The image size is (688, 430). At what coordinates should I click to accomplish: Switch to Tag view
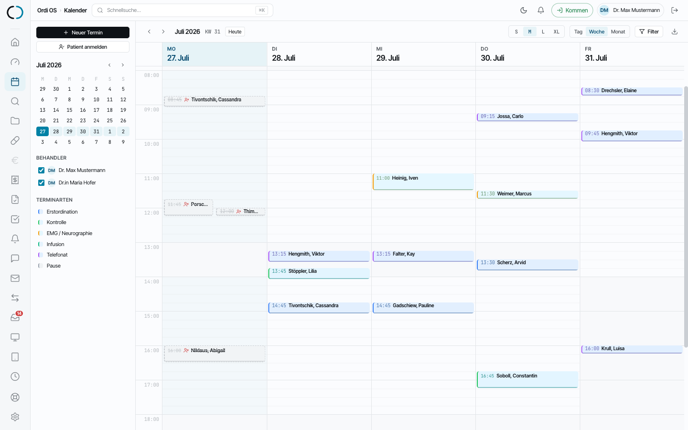578,32
